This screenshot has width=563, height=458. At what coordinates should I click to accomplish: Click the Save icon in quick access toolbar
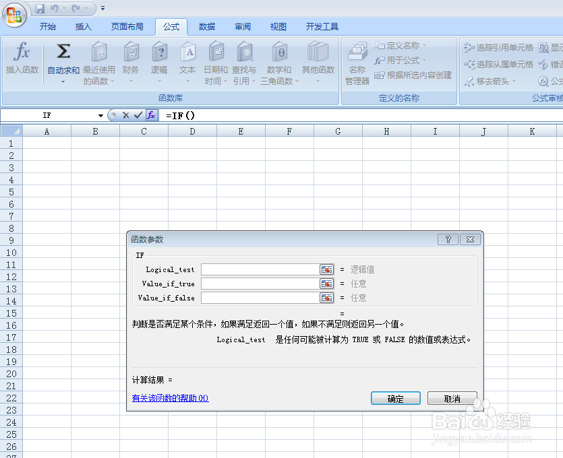[x=40, y=8]
